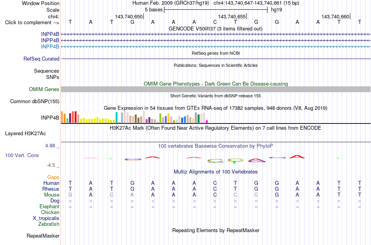Click the 100 Vert. Cons label
The width and height of the screenshot is (371, 245).
22,155
